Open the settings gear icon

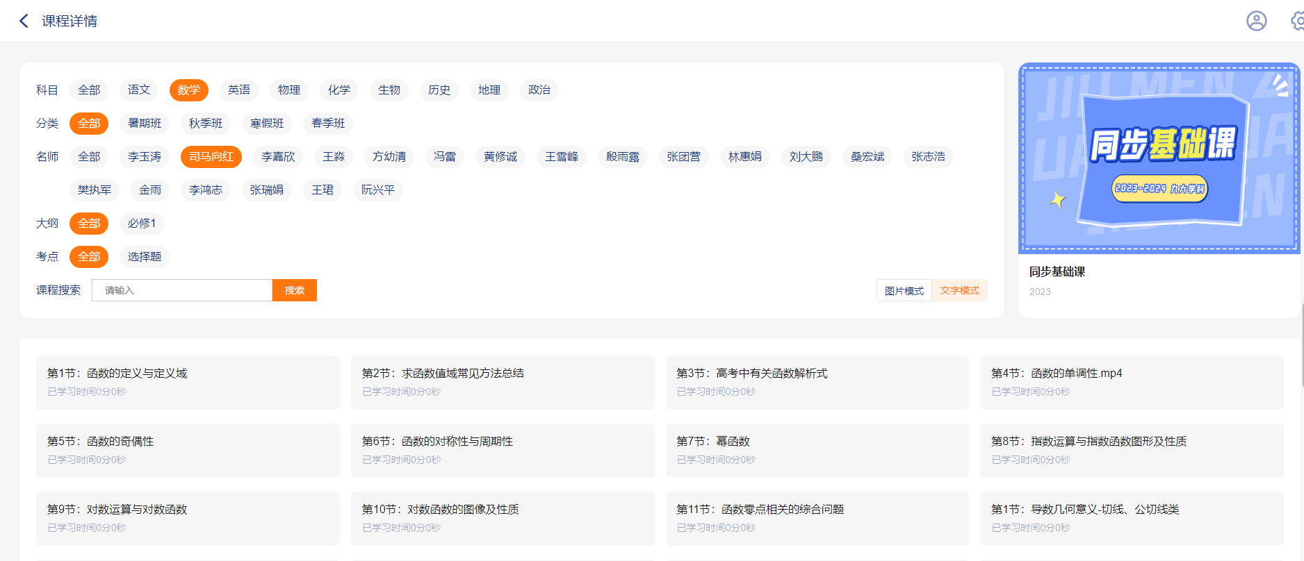(1298, 21)
